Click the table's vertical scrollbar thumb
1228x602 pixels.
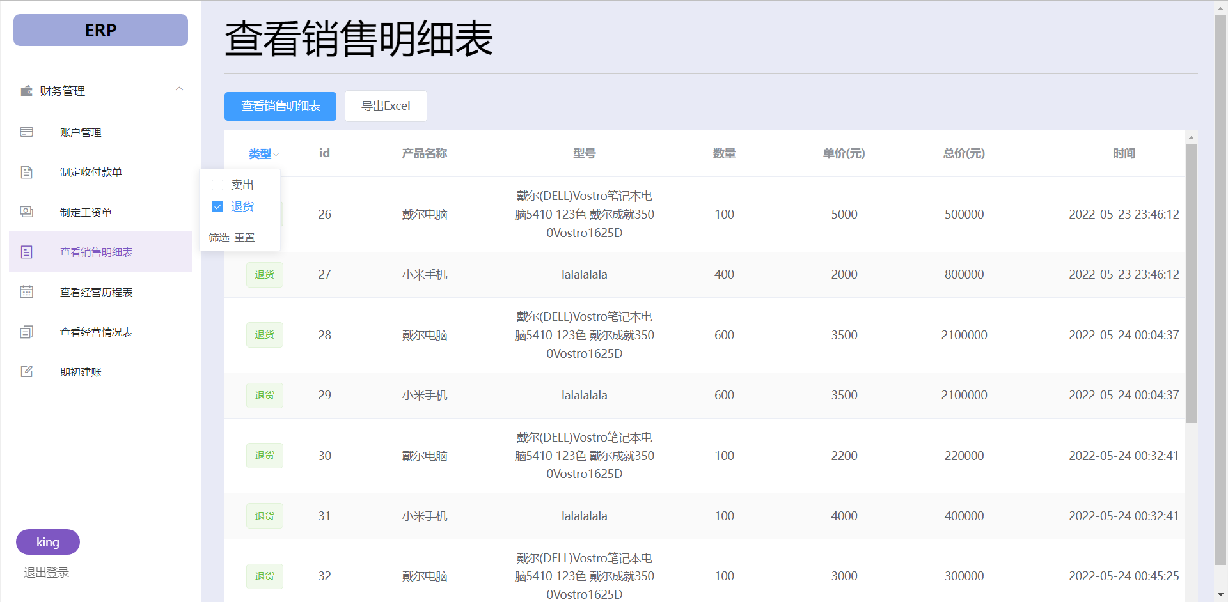coord(1191,283)
